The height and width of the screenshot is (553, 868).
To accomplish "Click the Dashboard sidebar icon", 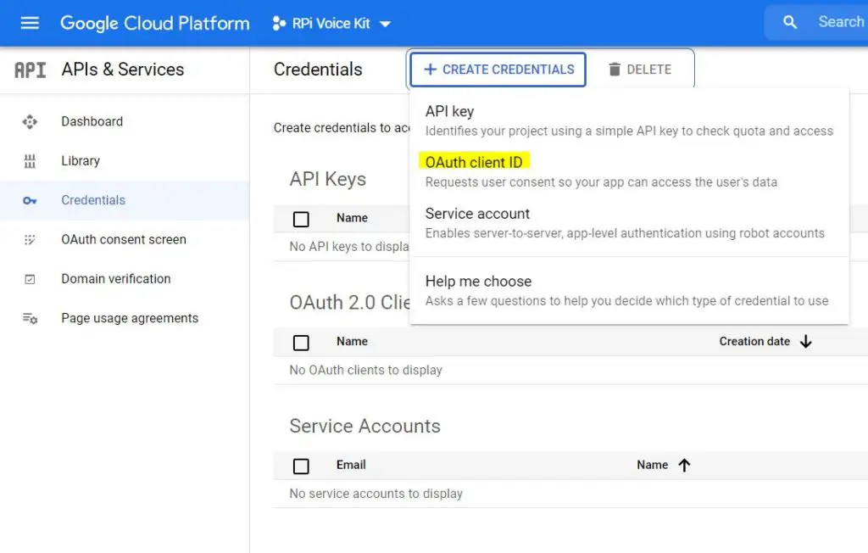I will pos(30,121).
